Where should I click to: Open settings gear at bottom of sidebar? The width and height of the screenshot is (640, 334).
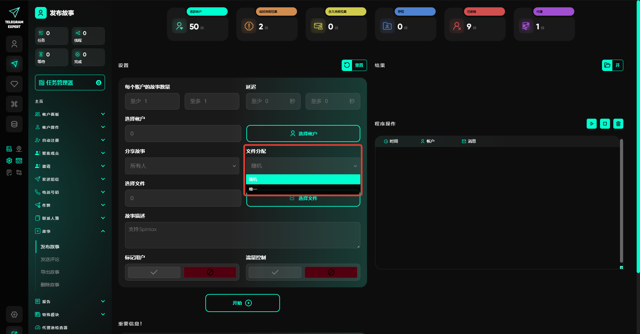tap(14, 314)
